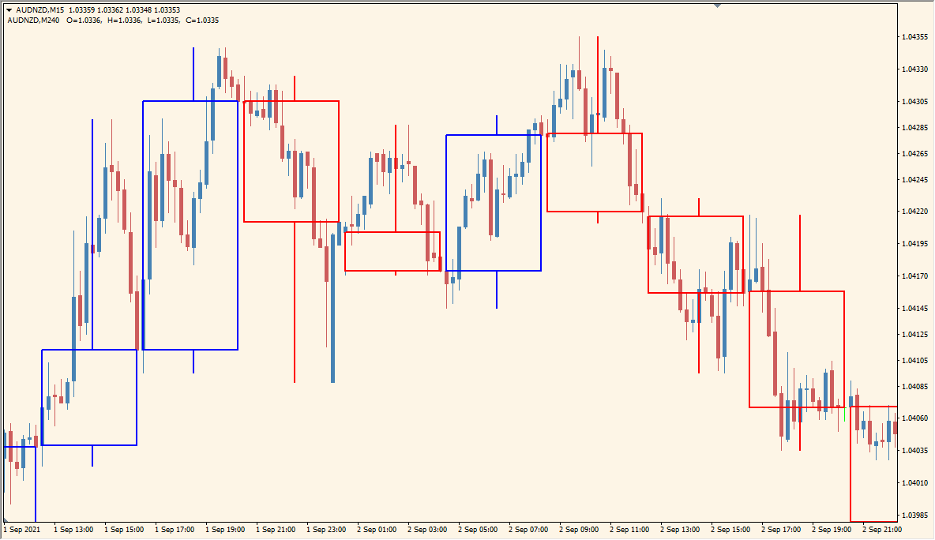Click the 2 Sep 11:00 time label
This screenshot has width=935, height=540.
pyautogui.click(x=629, y=529)
